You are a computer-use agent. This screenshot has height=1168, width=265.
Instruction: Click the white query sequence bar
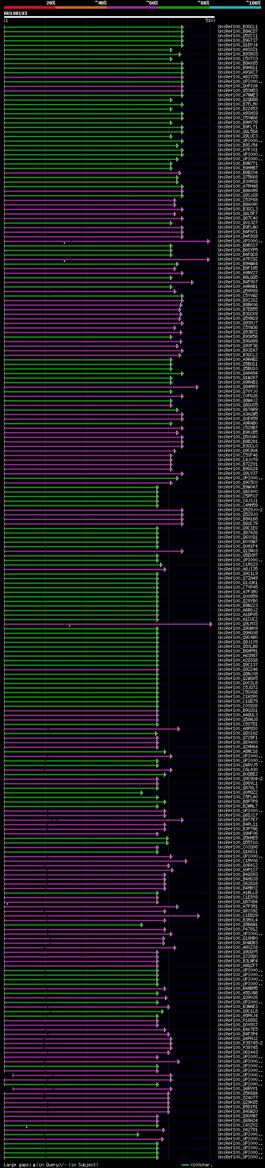pos(109,17)
